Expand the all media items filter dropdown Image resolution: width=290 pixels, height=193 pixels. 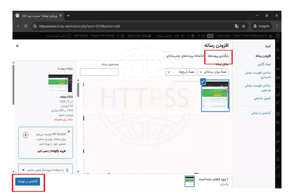coord(213,72)
